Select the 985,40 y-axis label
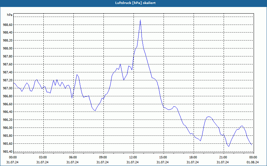 coord(8,152)
